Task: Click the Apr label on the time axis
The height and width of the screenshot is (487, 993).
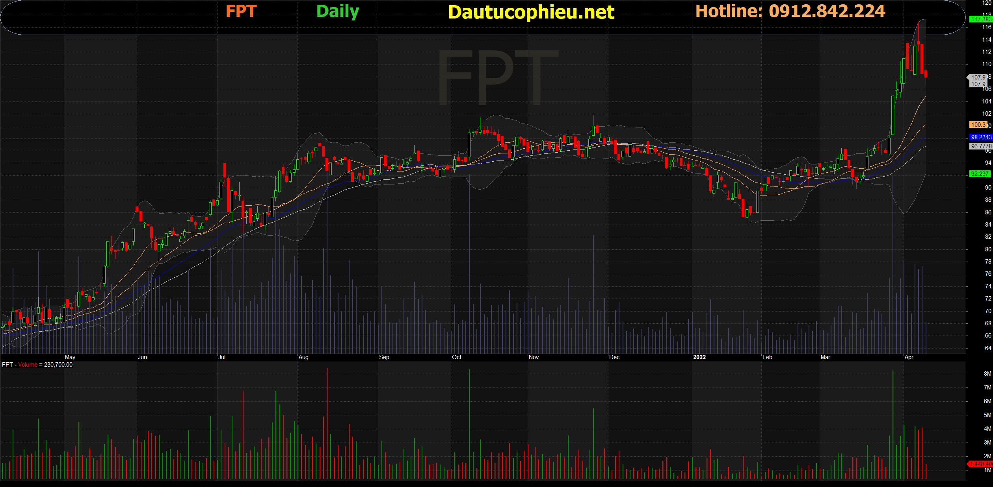Action: coord(909,357)
